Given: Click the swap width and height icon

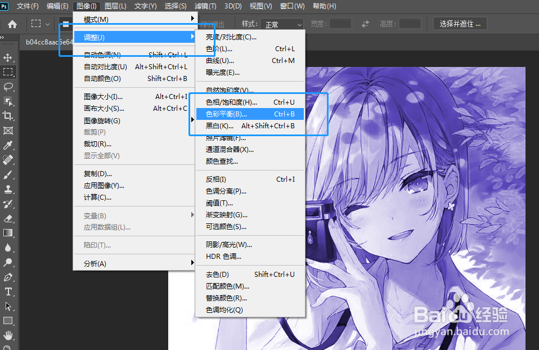Looking at the screenshot, I should 365,24.
